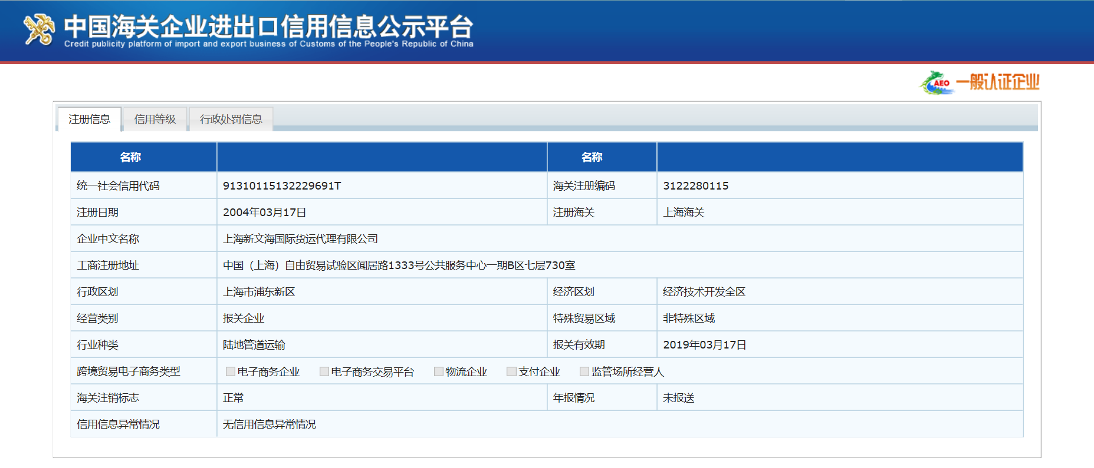
Task: Select customs registration code 3122280115
Action: (696, 186)
